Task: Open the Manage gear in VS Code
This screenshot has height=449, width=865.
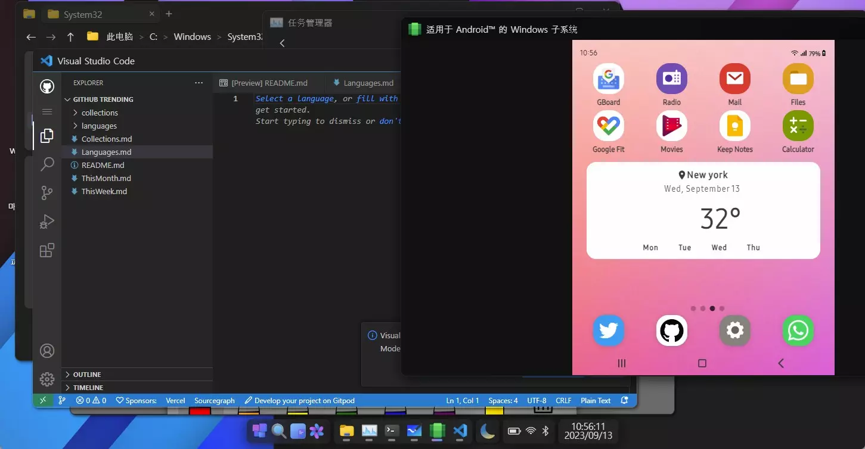Action: [47, 379]
